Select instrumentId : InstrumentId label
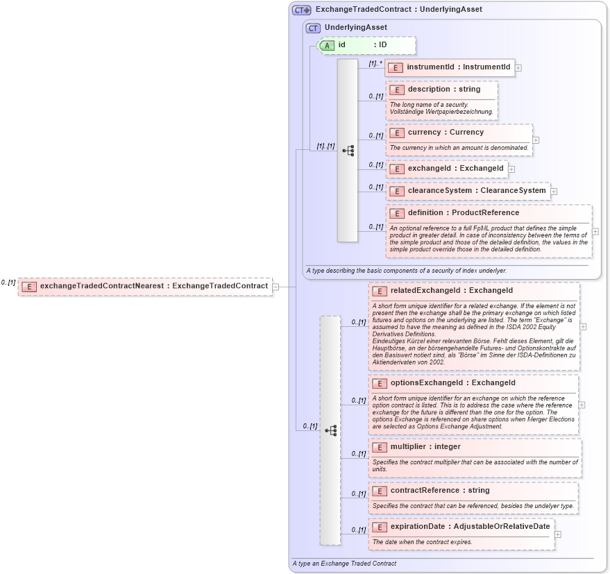Image resolution: width=610 pixels, height=574 pixels. point(459,67)
